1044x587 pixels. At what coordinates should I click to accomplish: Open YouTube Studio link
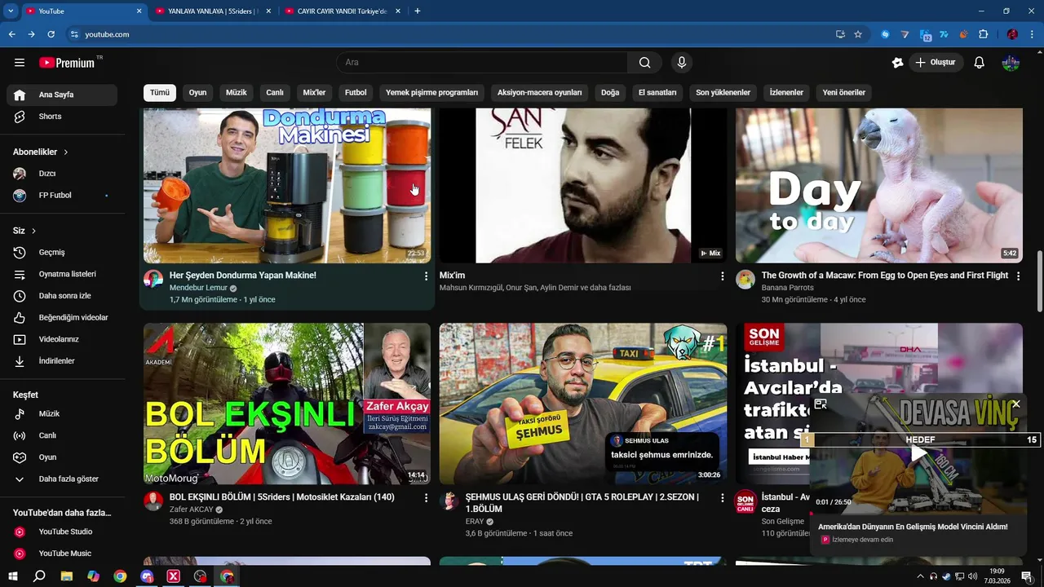[x=62, y=532]
